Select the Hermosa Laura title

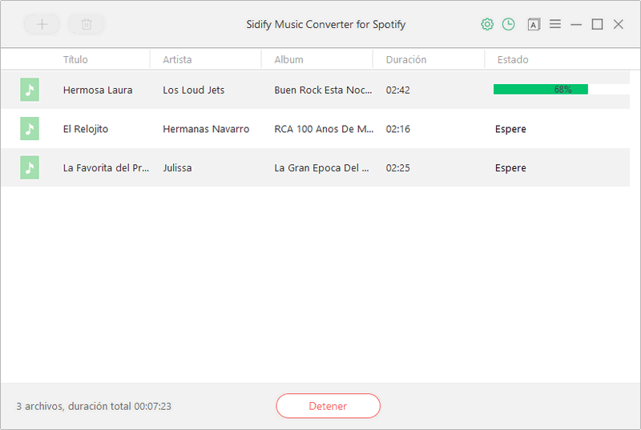pyautogui.click(x=98, y=90)
